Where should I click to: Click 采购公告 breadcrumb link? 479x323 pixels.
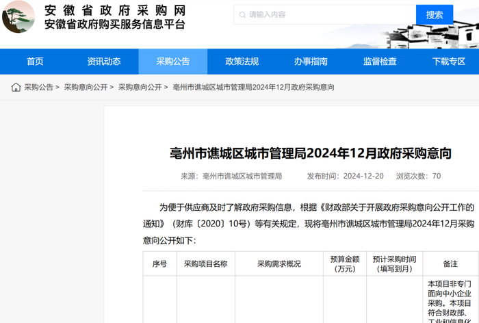point(38,88)
